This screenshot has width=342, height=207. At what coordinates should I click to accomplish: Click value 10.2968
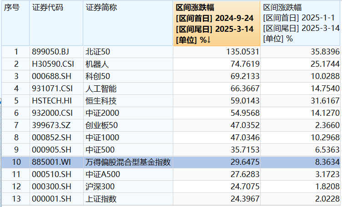(x=325, y=138)
